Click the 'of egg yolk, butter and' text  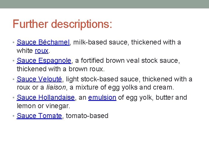point(152,97)
